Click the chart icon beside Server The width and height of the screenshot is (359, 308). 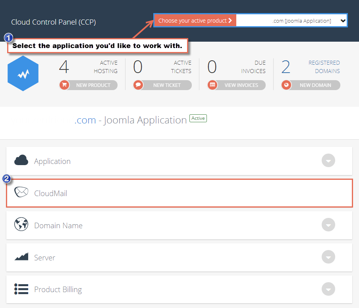click(21, 256)
